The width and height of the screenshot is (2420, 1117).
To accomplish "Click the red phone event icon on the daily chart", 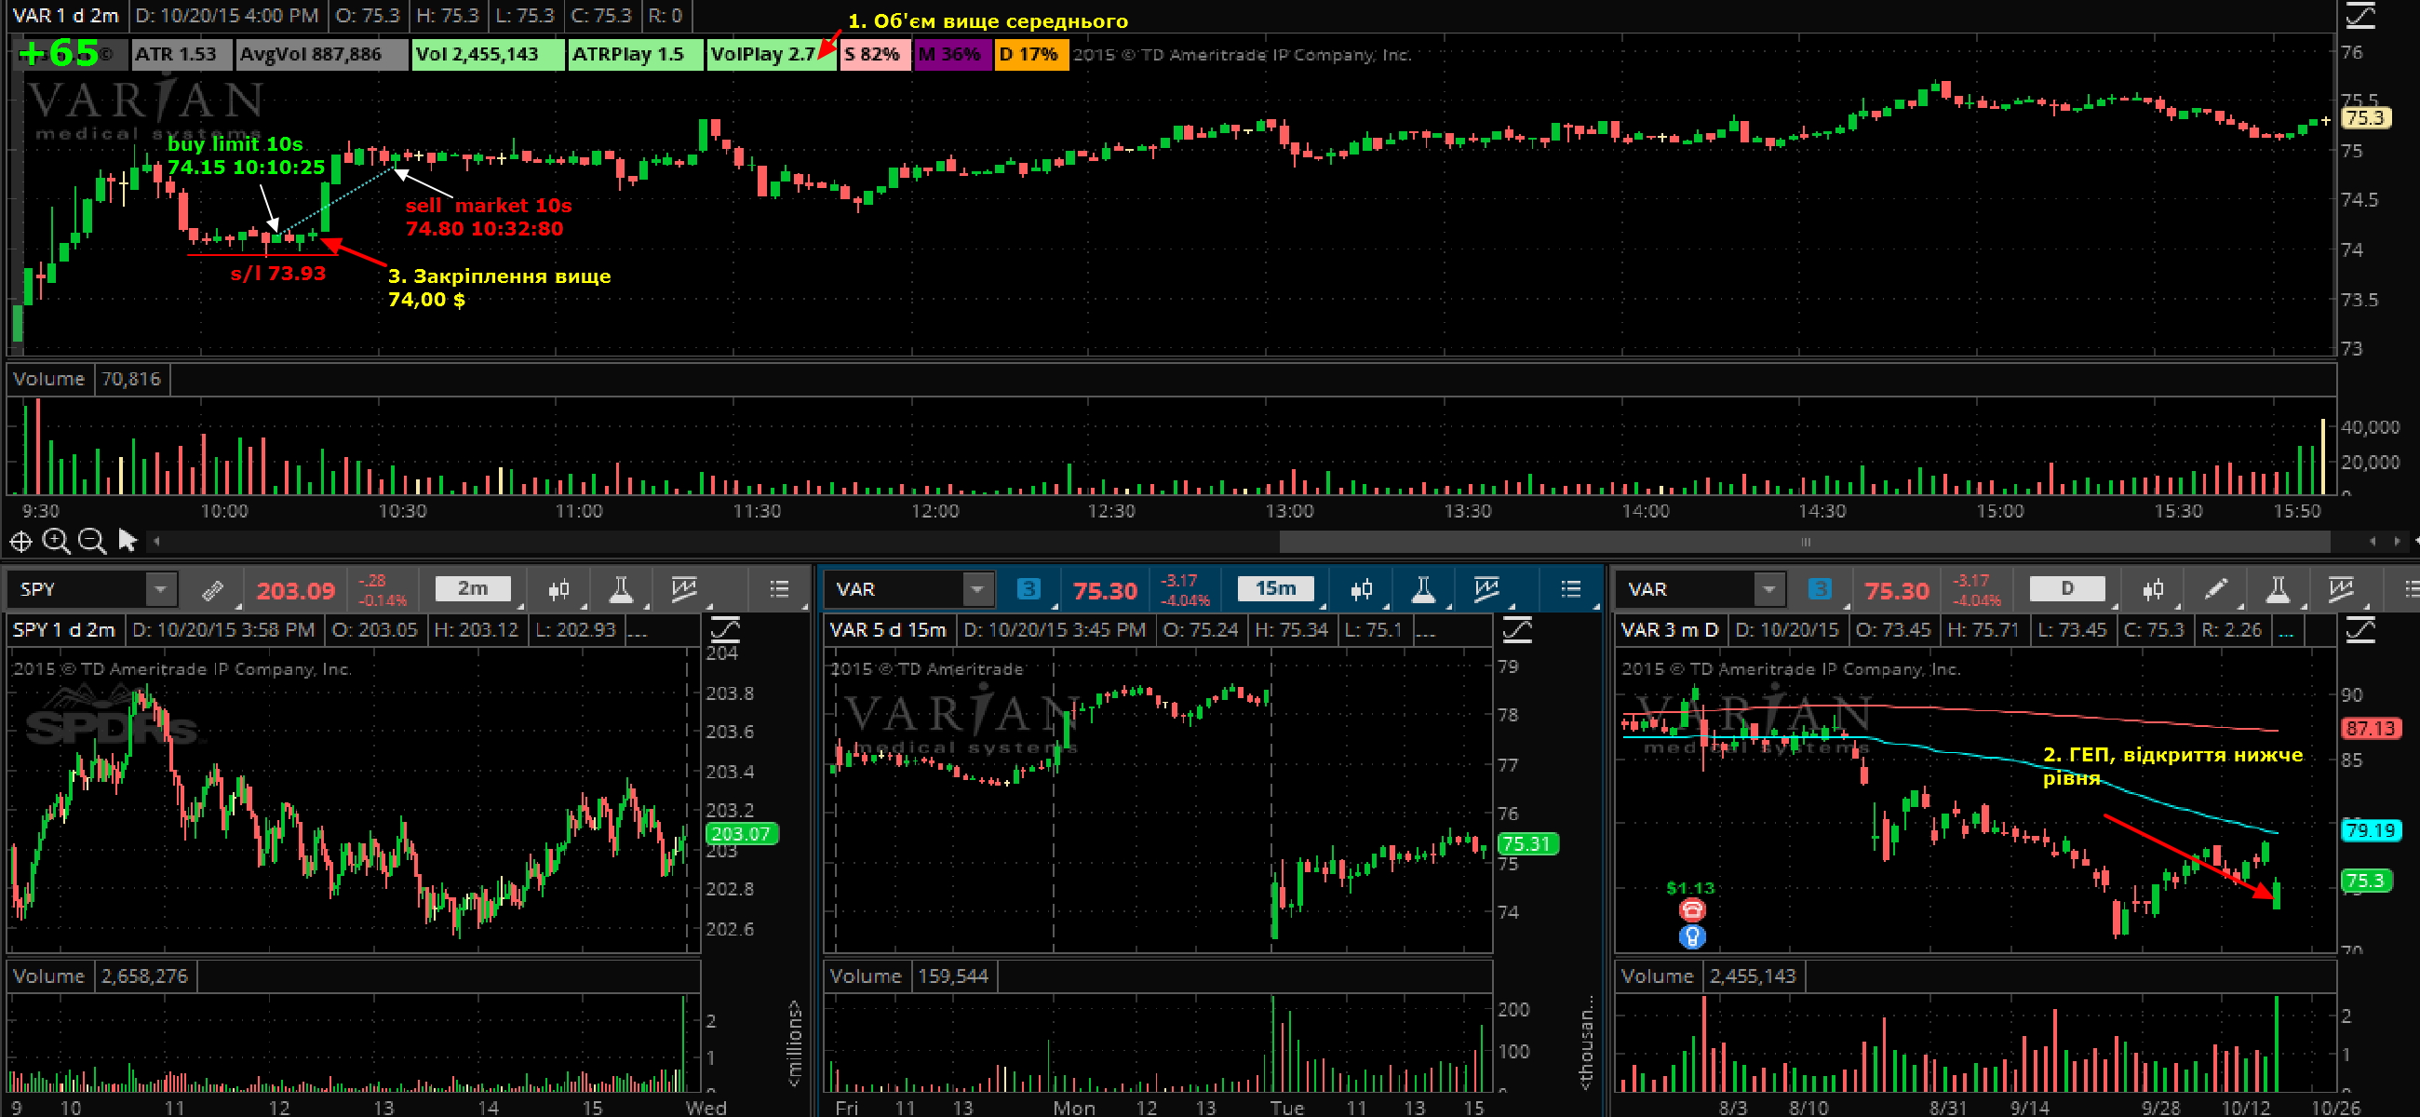I will [1691, 909].
